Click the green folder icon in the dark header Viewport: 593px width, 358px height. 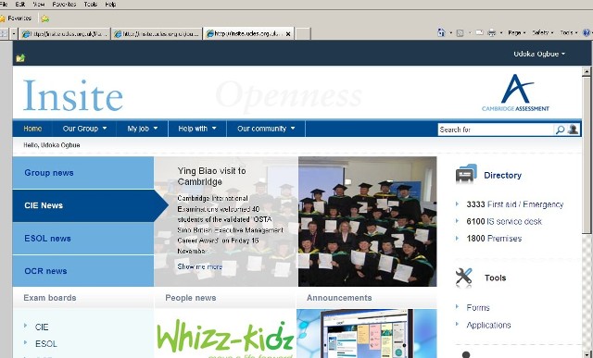tap(20, 57)
